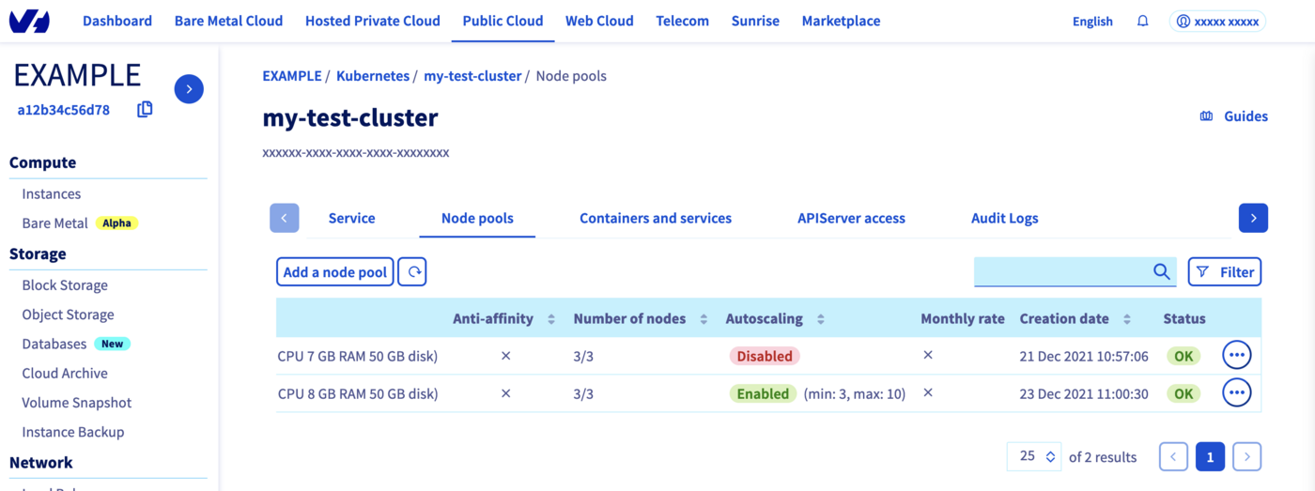Expand the EXAMPLE project switcher
The height and width of the screenshot is (491, 1315).
[189, 89]
